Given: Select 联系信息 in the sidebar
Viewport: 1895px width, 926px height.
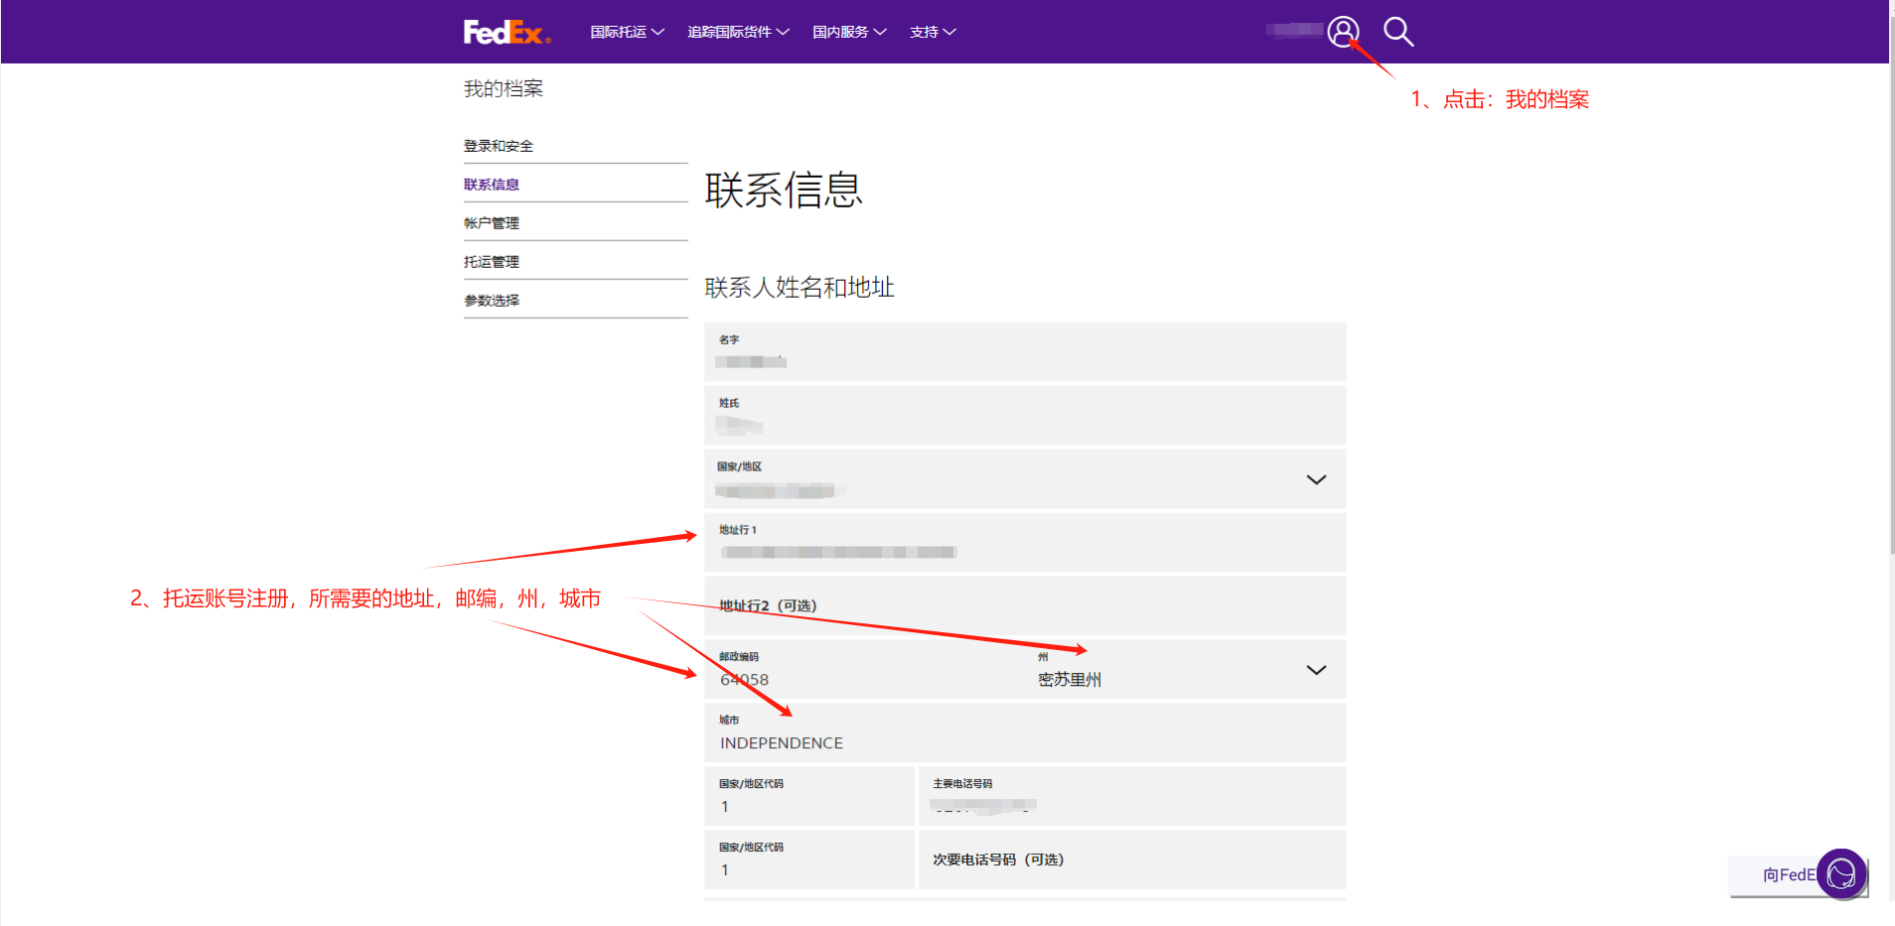Looking at the screenshot, I should tap(492, 185).
